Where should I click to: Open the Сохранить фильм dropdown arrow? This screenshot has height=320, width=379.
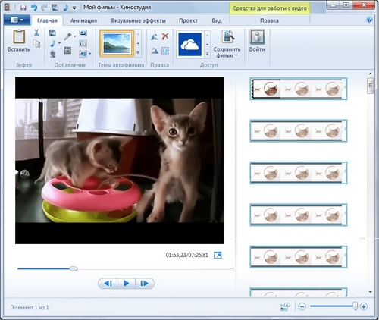[x=236, y=55]
